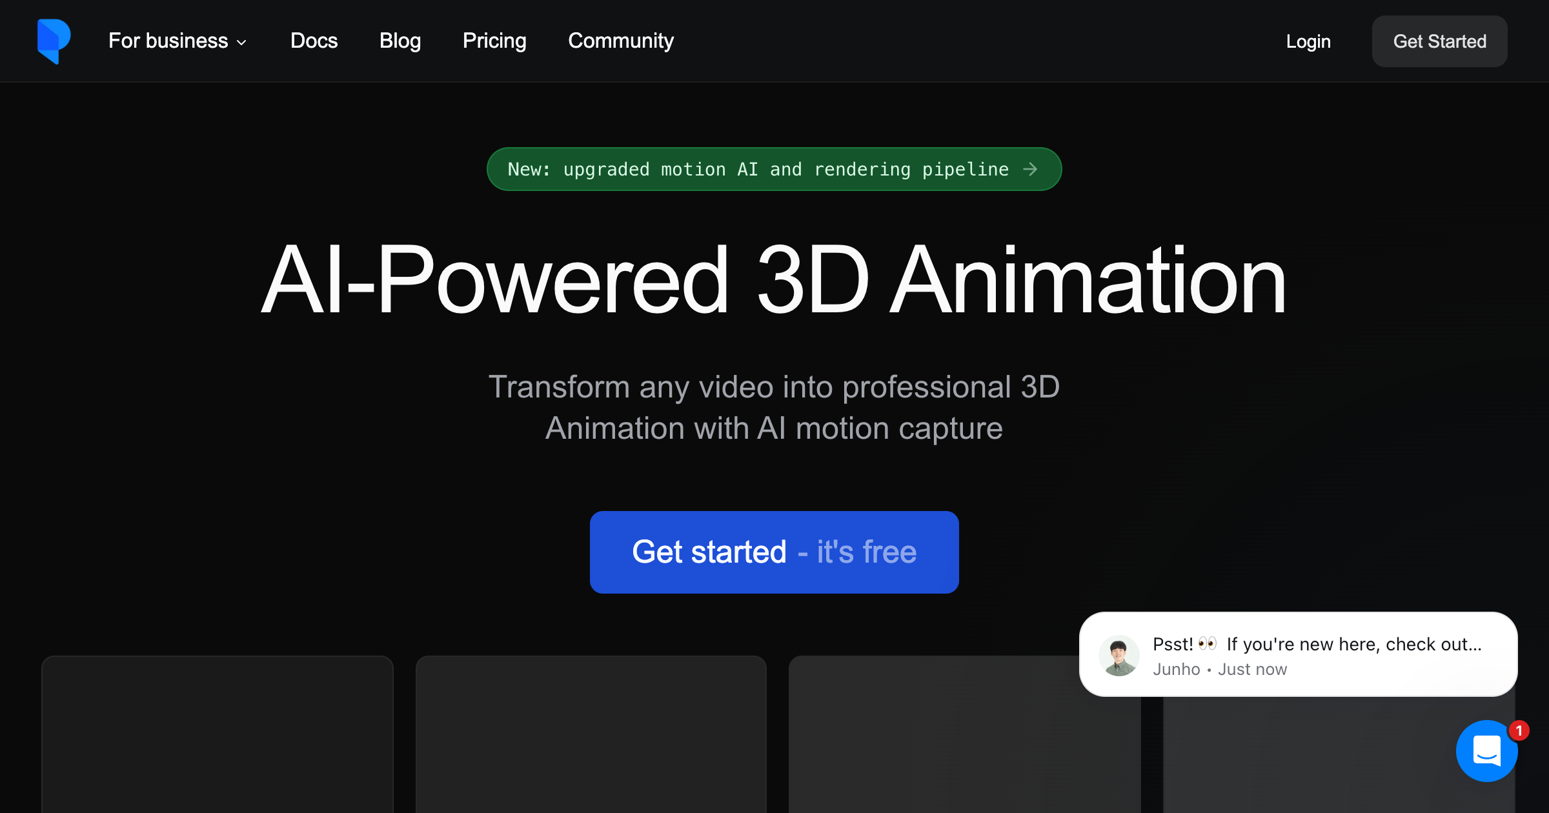
Task: Visit the Community section
Action: point(621,41)
